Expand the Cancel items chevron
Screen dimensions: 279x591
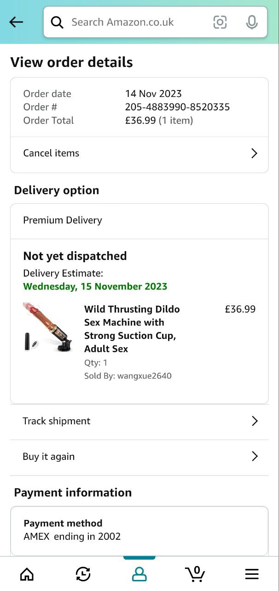(254, 153)
